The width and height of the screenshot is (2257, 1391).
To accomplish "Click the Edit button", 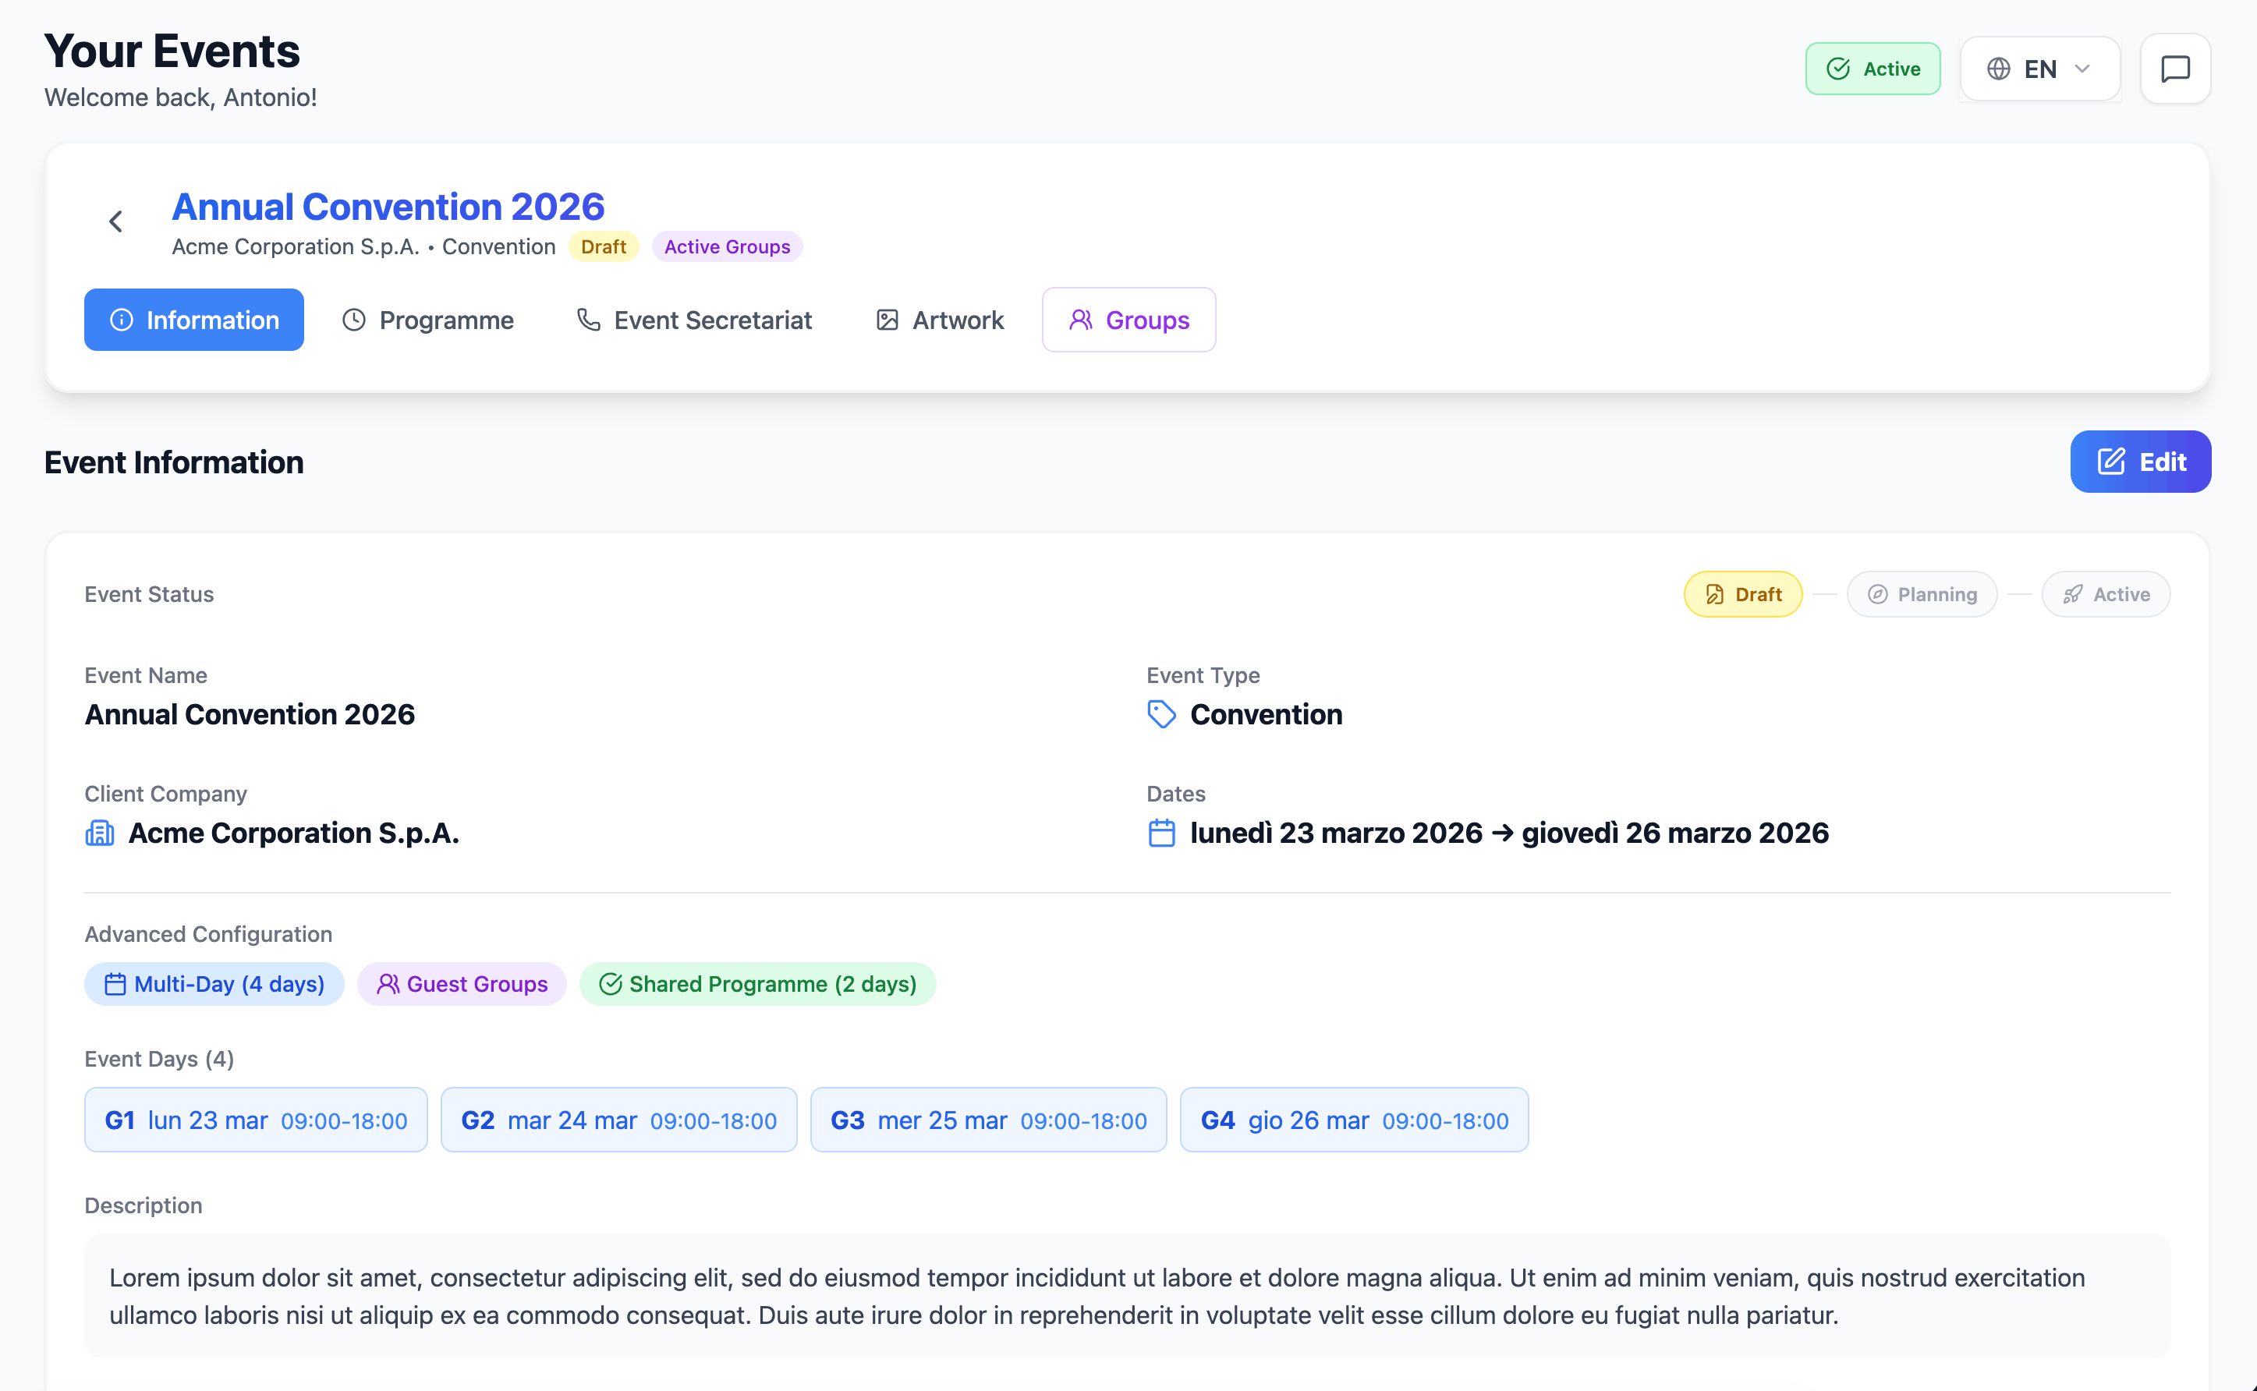I will (2140, 462).
